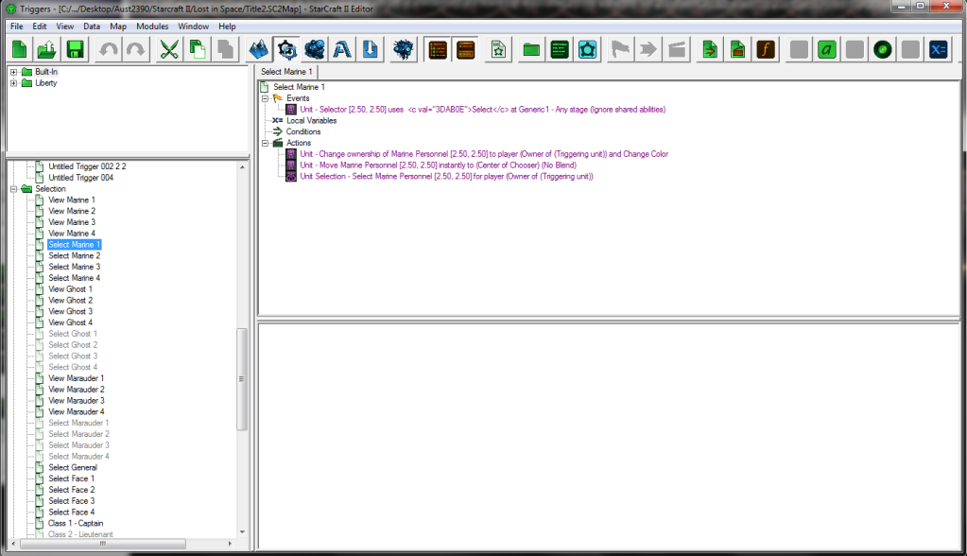This screenshot has height=556, width=967.
Task: Save the map with the floppy disk icon
Action: pyautogui.click(x=75, y=49)
